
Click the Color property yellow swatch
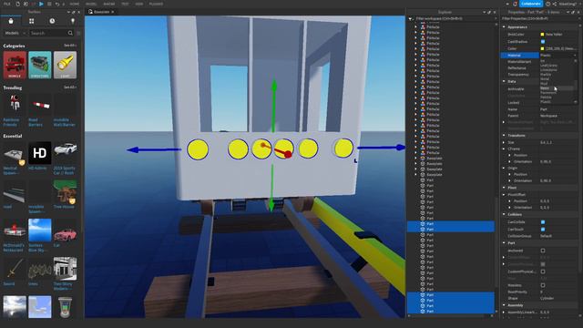coord(543,48)
